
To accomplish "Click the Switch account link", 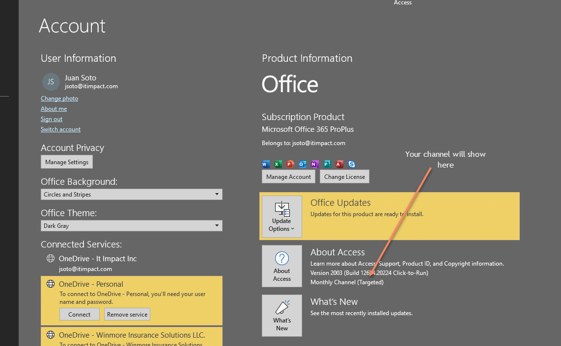I will point(60,129).
